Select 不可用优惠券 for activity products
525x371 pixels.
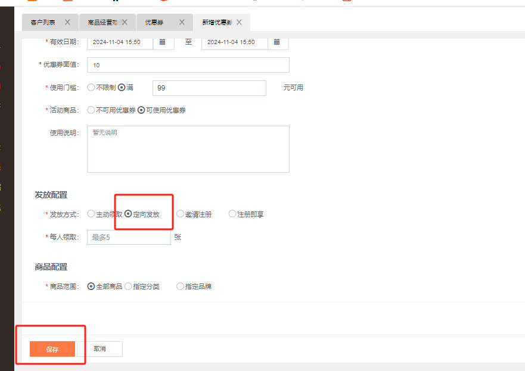pyautogui.click(x=91, y=110)
